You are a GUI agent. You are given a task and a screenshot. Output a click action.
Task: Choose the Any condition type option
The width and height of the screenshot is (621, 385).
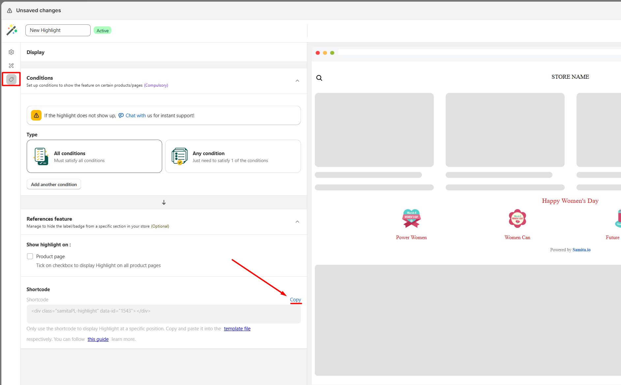(x=233, y=156)
